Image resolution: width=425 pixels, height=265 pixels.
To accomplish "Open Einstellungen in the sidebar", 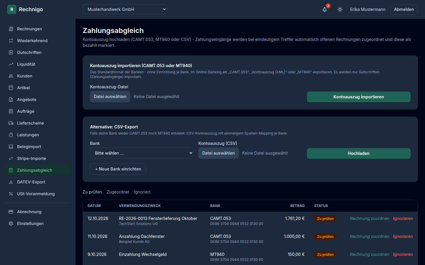I will [x=38, y=223].
